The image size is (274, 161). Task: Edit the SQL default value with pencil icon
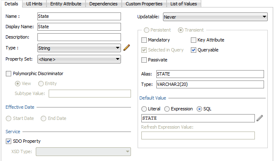click(260, 118)
